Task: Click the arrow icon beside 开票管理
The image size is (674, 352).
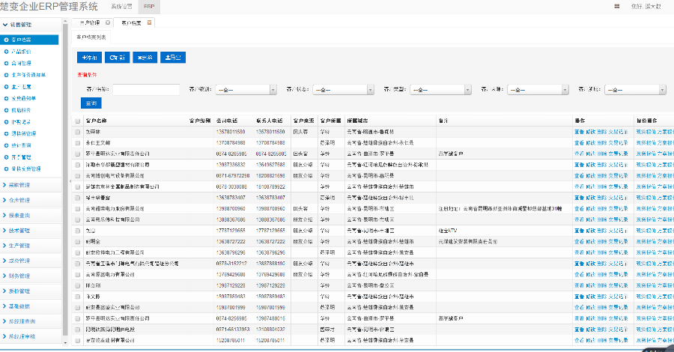Action: [6, 157]
